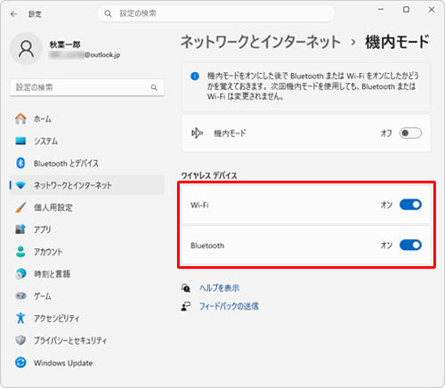Click the Bluetooth とデバイス icon
Screen dimensions: 445x388
[20, 163]
